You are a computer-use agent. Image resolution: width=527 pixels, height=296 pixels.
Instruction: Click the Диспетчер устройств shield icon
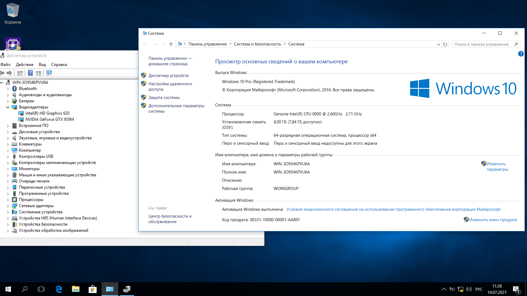(x=144, y=76)
